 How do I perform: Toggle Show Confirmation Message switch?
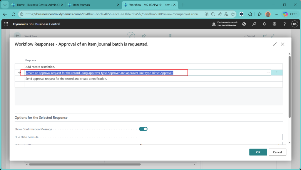[x=143, y=129]
